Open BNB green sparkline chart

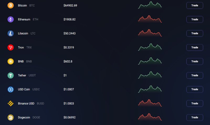point(150,61)
